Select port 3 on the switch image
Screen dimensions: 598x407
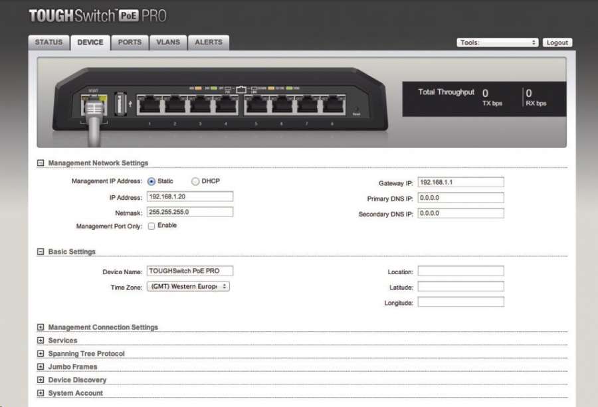click(201, 105)
